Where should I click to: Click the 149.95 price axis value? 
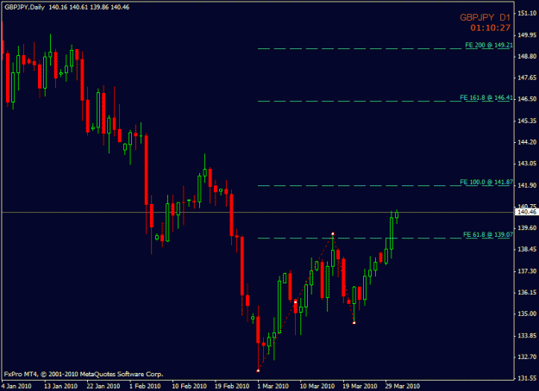pyautogui.click(x=527, y=35)
